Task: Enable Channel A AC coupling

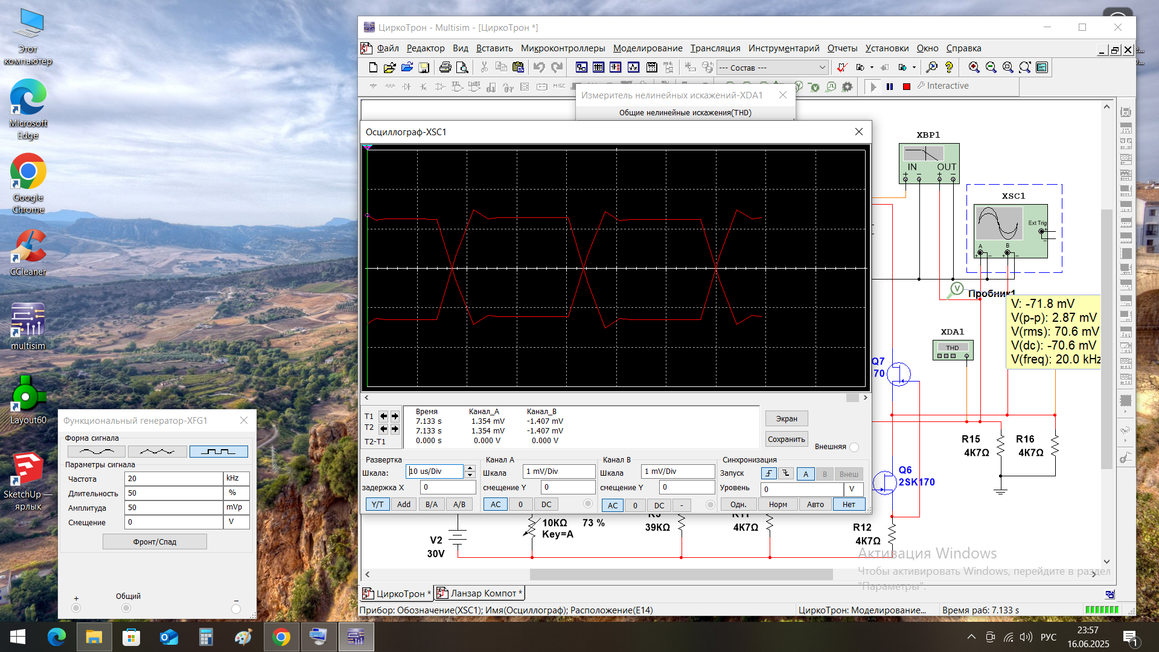Action: (x=496, y=505)
